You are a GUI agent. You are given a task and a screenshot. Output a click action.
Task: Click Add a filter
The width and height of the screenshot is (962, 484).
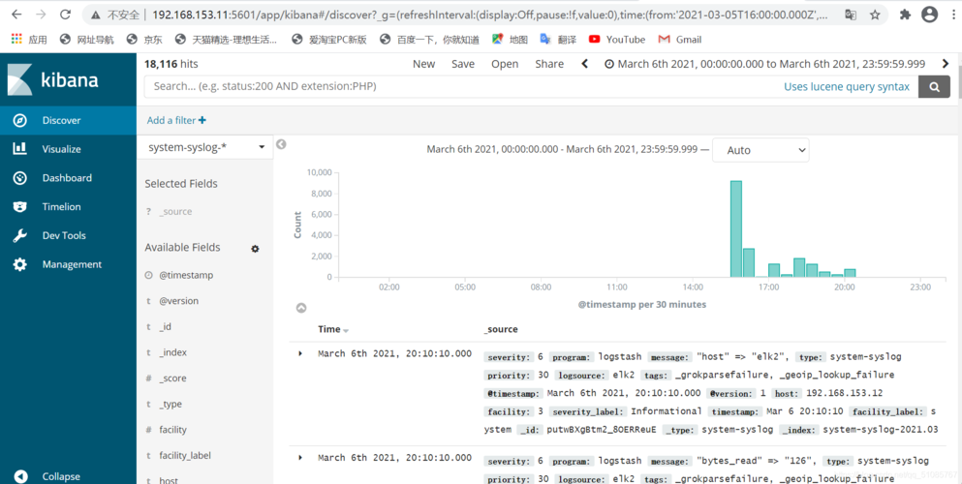[x=176, y=121]
